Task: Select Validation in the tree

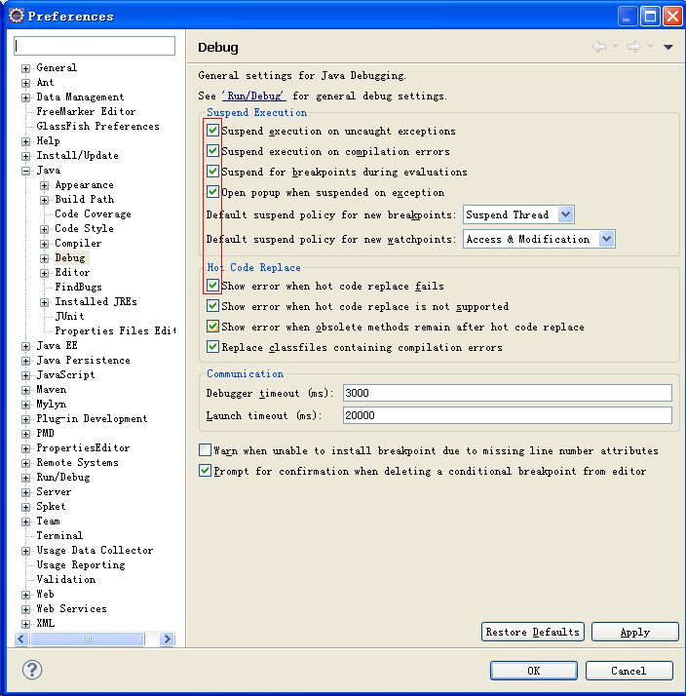Action: (x=65, y=579)
